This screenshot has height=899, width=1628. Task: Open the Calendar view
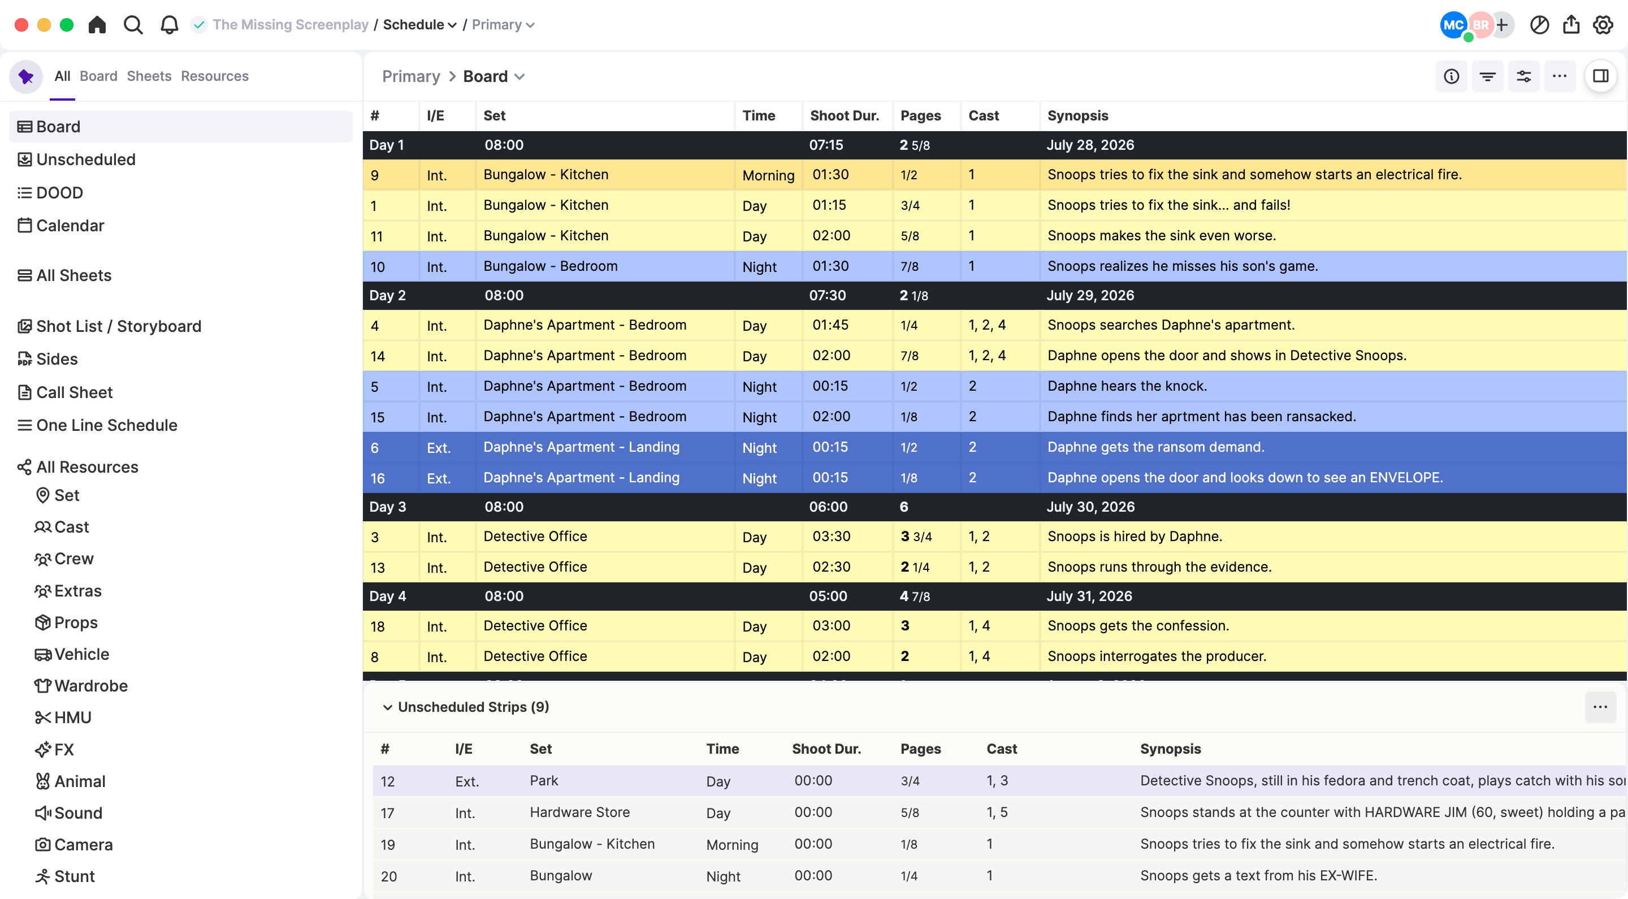pos(70,226)
